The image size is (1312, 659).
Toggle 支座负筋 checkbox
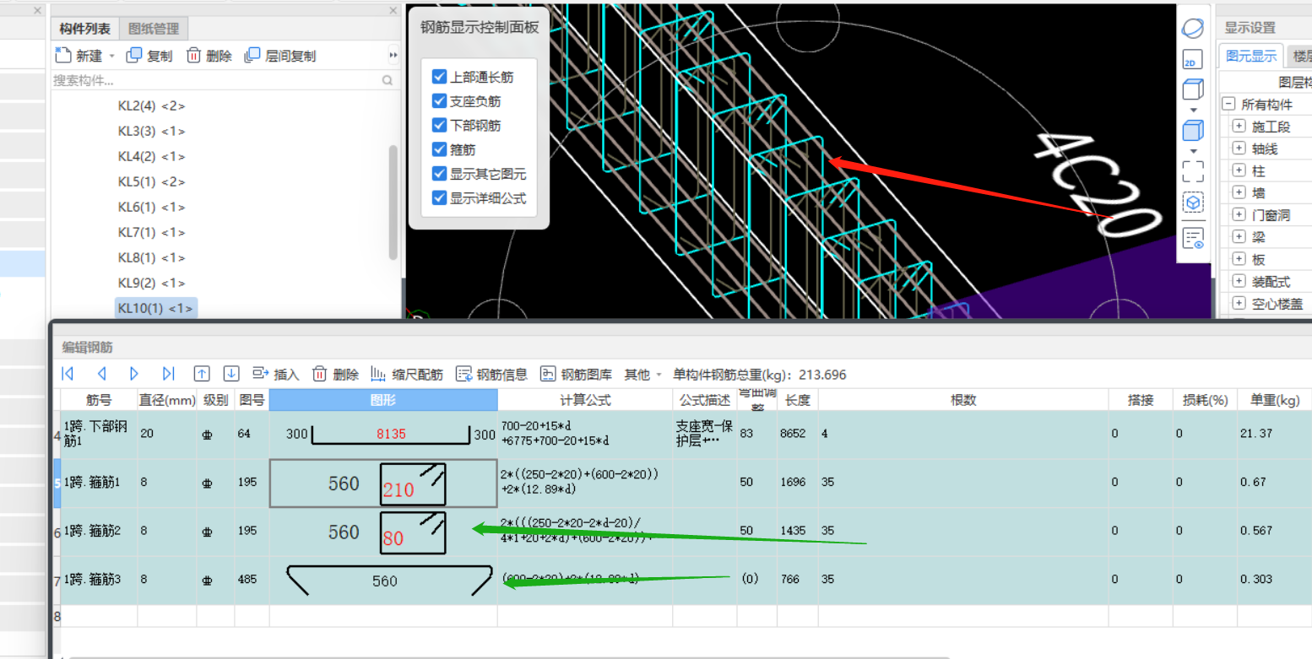[x=439, y=101]
